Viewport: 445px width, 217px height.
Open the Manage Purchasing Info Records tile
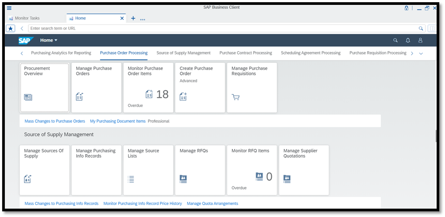point(97,170)
